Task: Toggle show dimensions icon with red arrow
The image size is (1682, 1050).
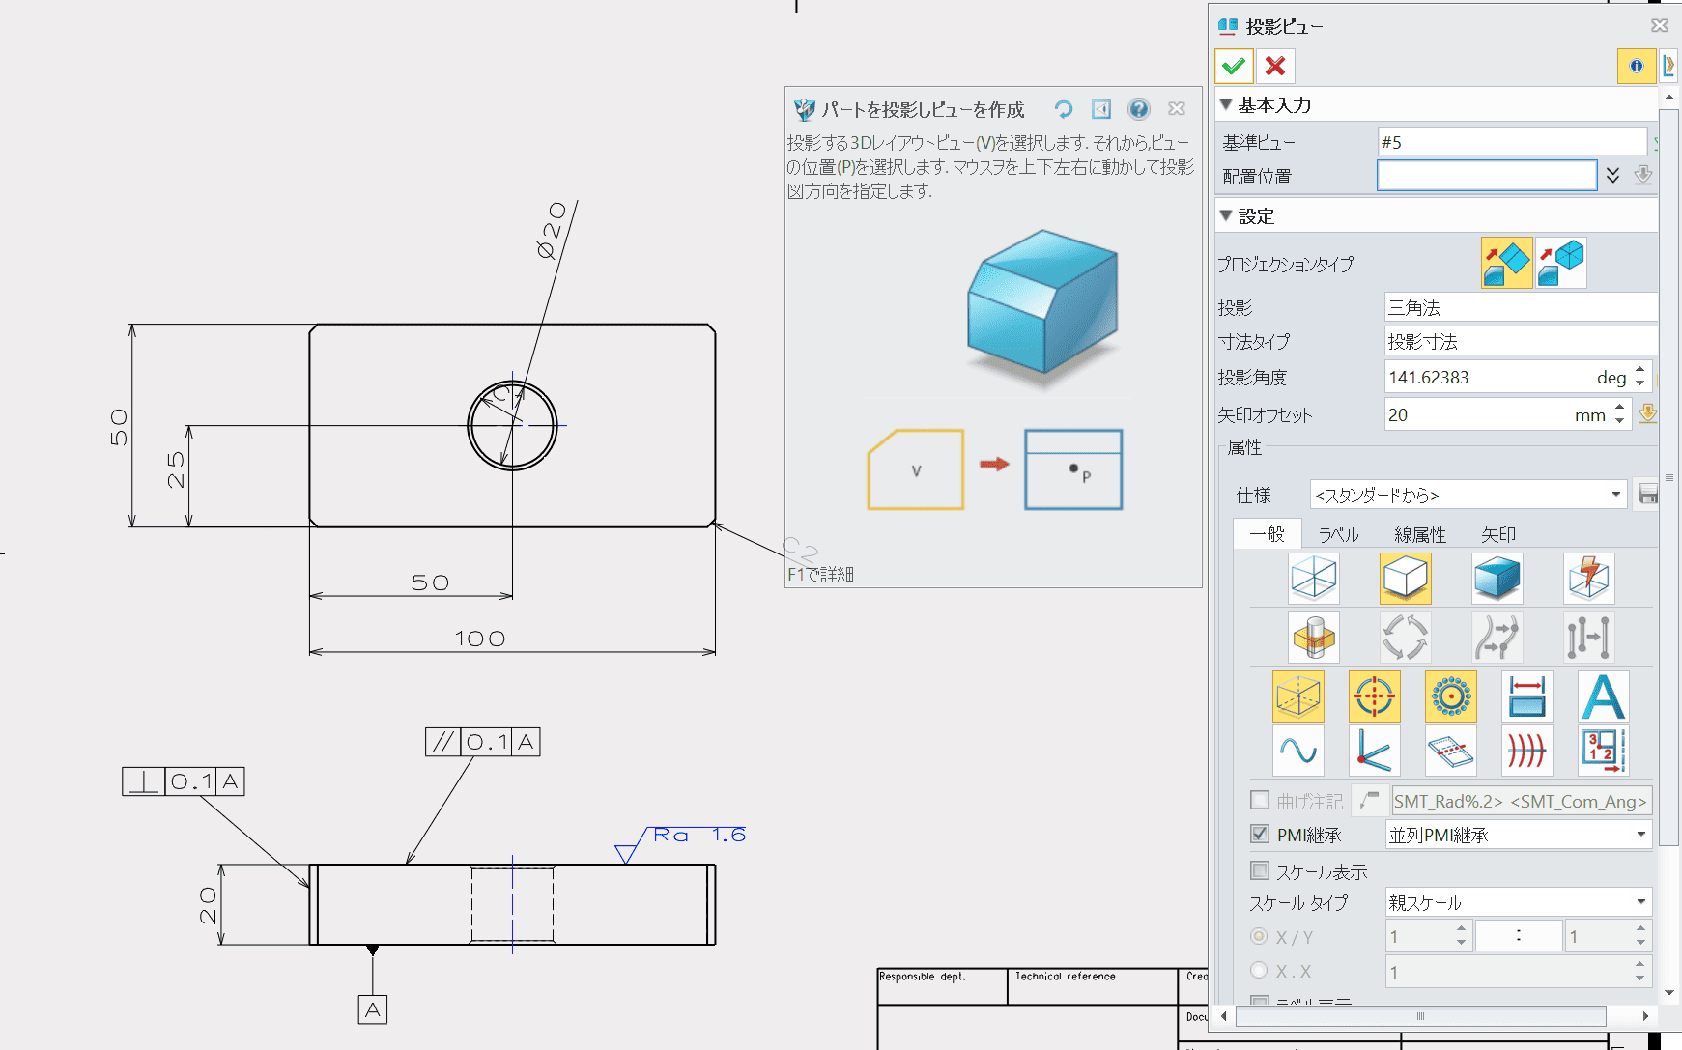Action: pos(1526,696)
